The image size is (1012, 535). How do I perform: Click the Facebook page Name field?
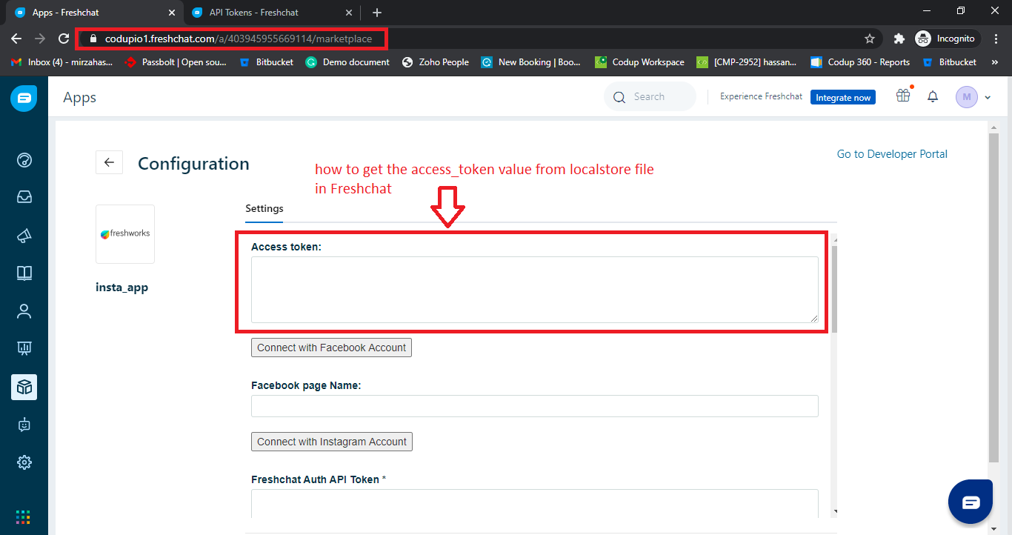click(x=535, y=406)
